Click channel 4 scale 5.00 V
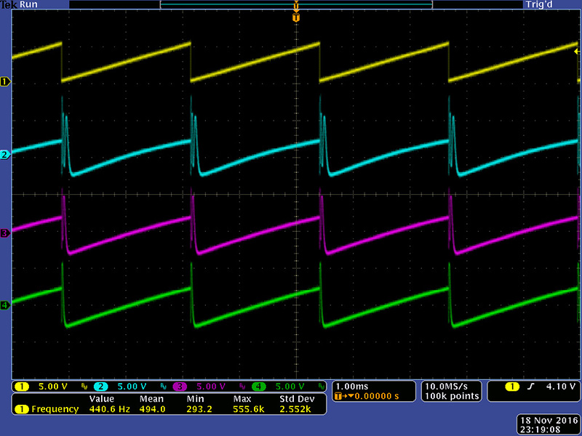The width and height of the screenshot is (582, 436). click(x=290, y=387)
